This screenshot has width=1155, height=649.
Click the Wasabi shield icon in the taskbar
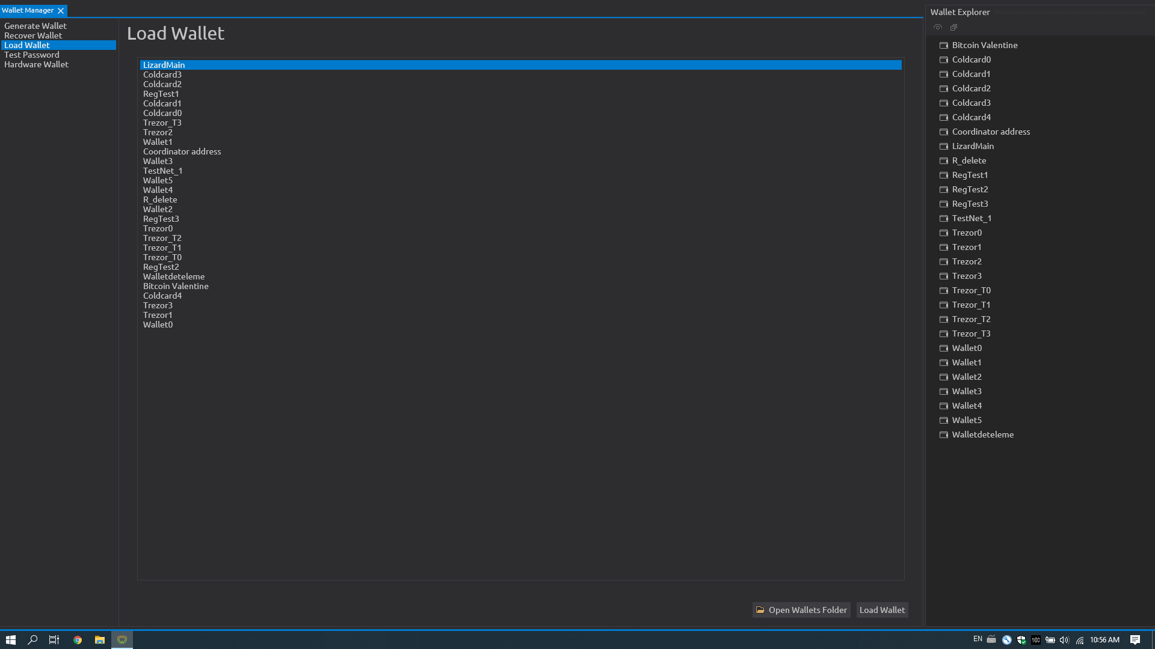click(122, 640)
